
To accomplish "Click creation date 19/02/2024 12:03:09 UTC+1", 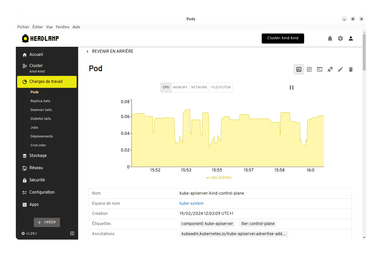I will tap(206, 214).
